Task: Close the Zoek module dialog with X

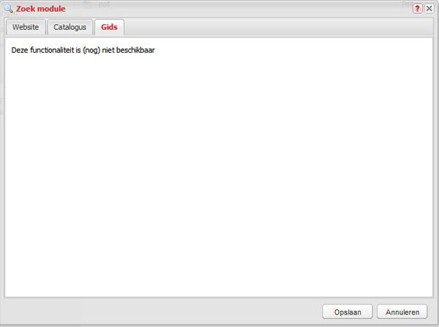Action: [429, 9]
